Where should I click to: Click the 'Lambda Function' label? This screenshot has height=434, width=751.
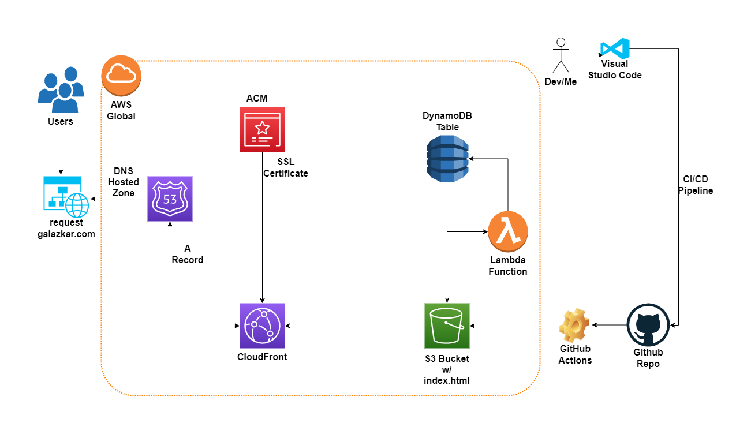click(508, 265)
